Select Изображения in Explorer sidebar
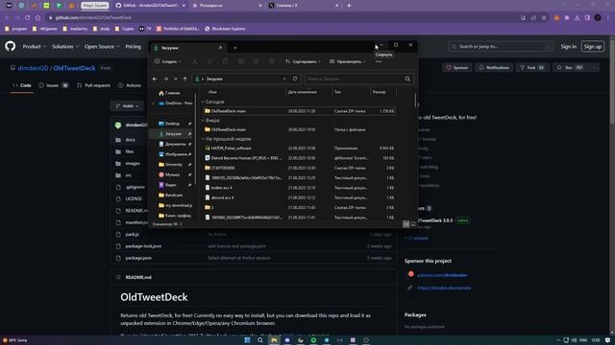Screen dimensions: 615x345 (172, 154)
